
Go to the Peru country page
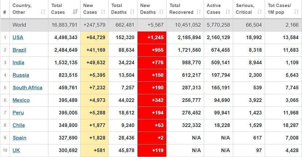[x=18, y=113]
